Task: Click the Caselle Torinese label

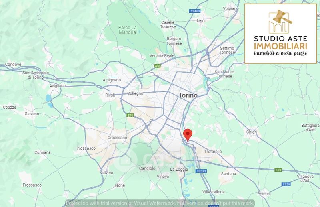Action: 168,24
